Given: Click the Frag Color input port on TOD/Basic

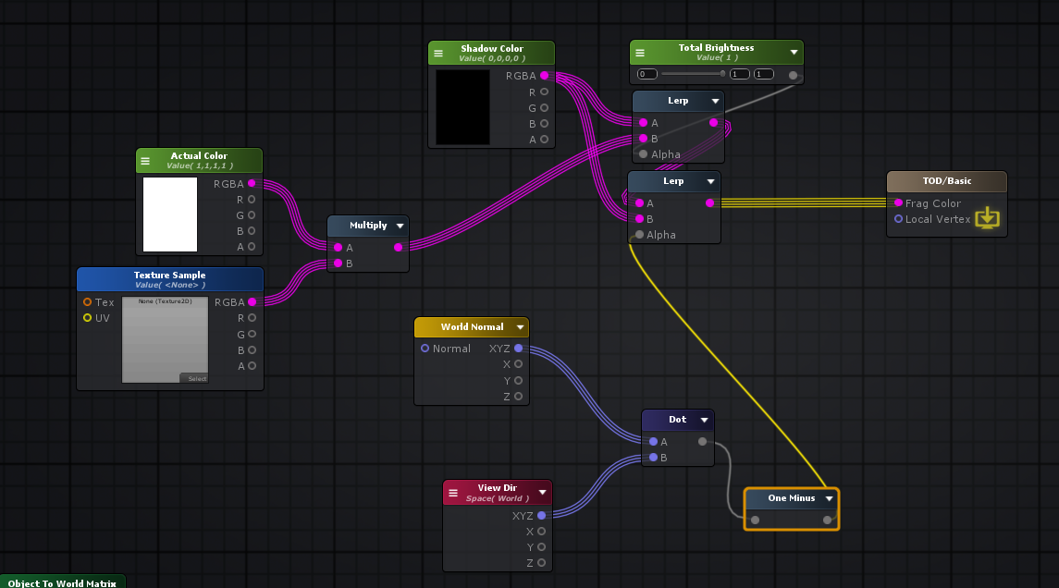Looking at the screenshot, I should tap(896, 202).
